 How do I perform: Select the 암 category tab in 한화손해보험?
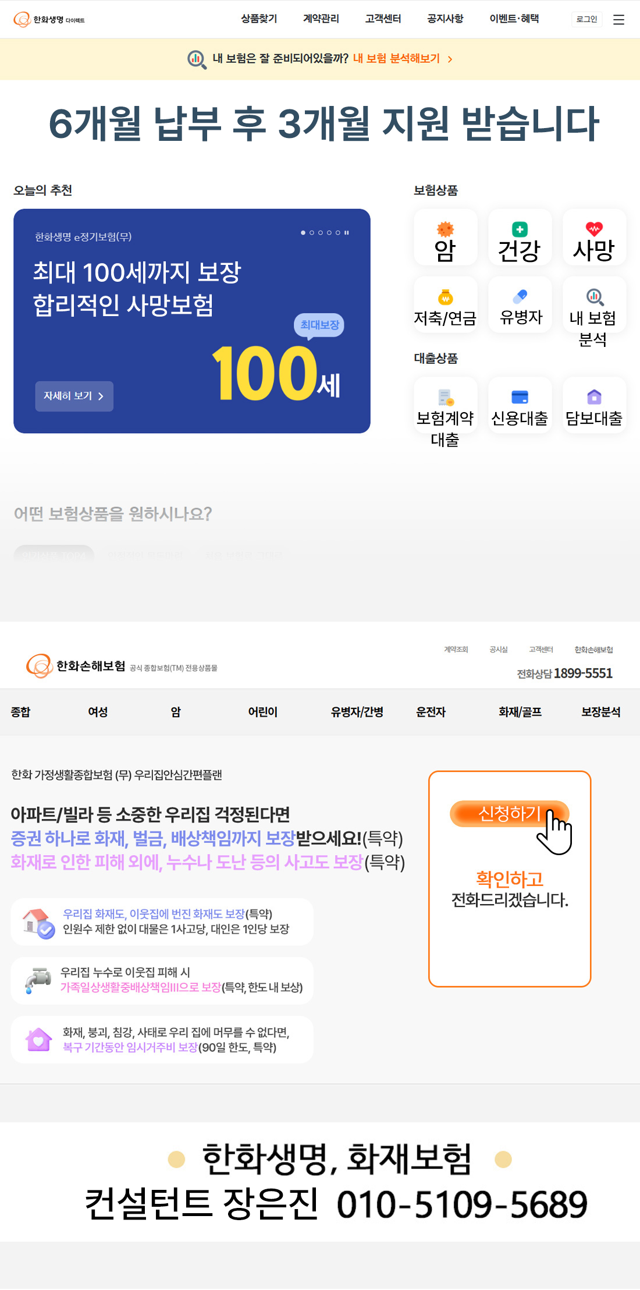[x=176, y=712]
